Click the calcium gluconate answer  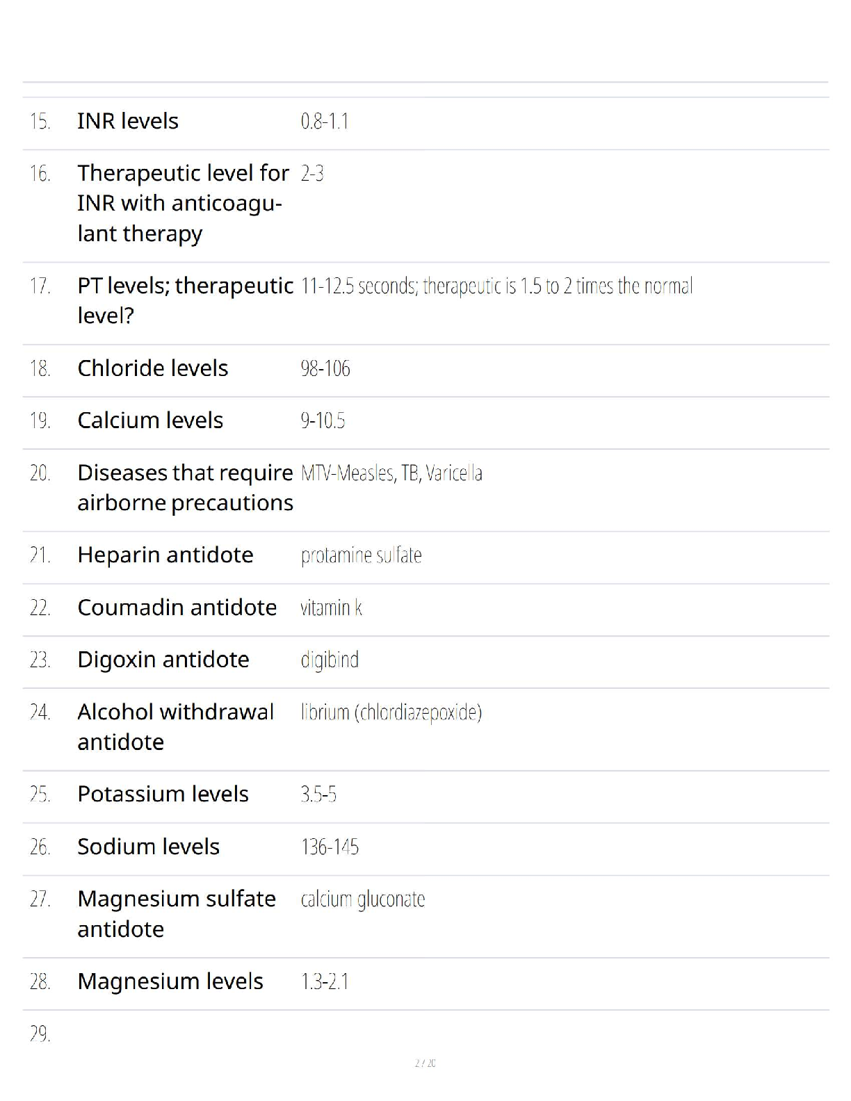click(x=362, y=899)
